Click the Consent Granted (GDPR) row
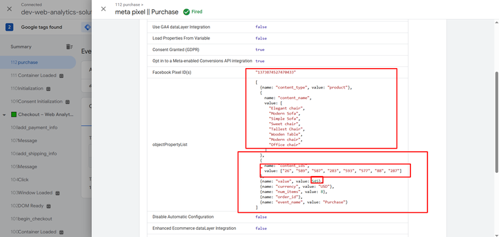This screenshot has height=237, width=499. coord(278,50)
